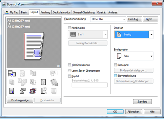This screenshot has width=164, height=119.
Task: Open help with the Hilfe button
Action: click(x=152, y=112)
